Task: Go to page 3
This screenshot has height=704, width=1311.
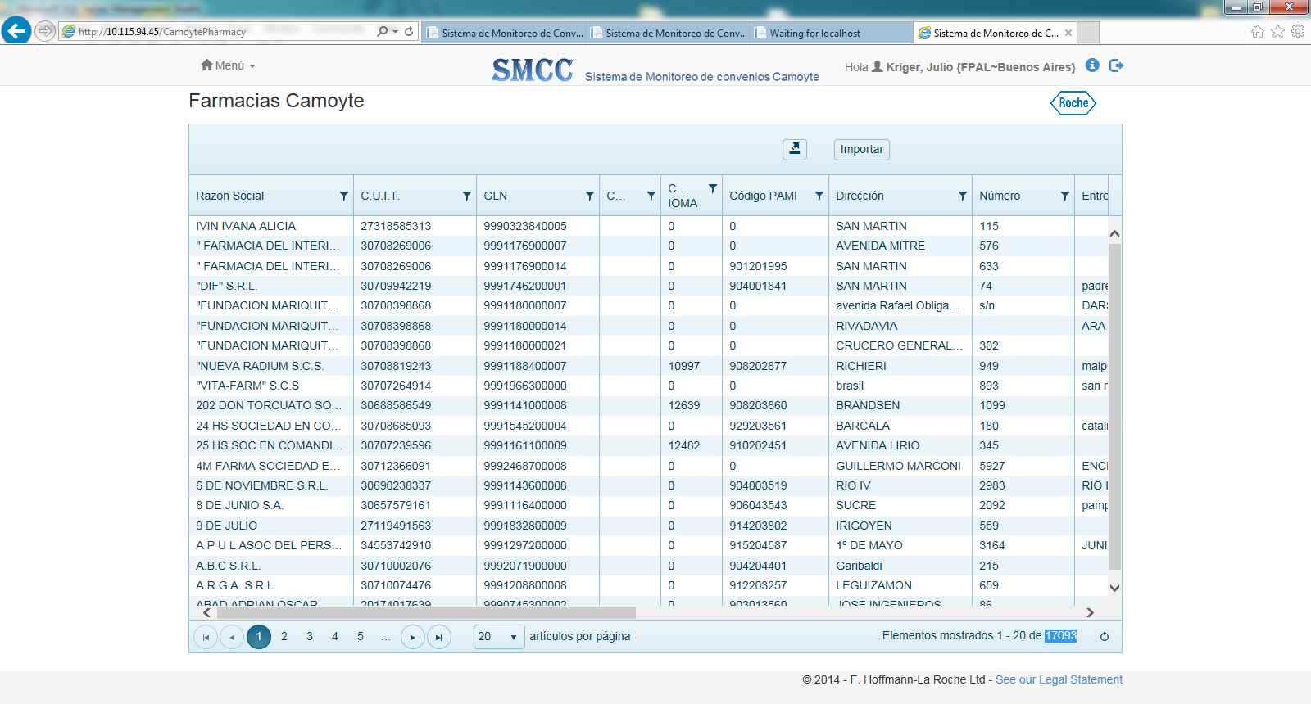Action: tap(310, 636)
